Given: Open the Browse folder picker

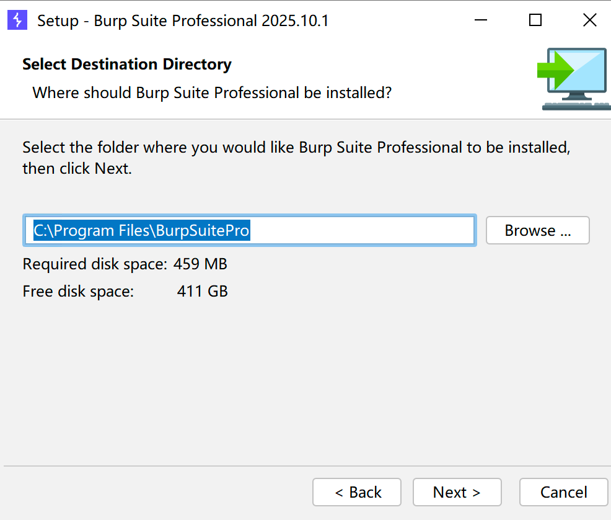Looking at the screenshot, I should tap(537, 231).
